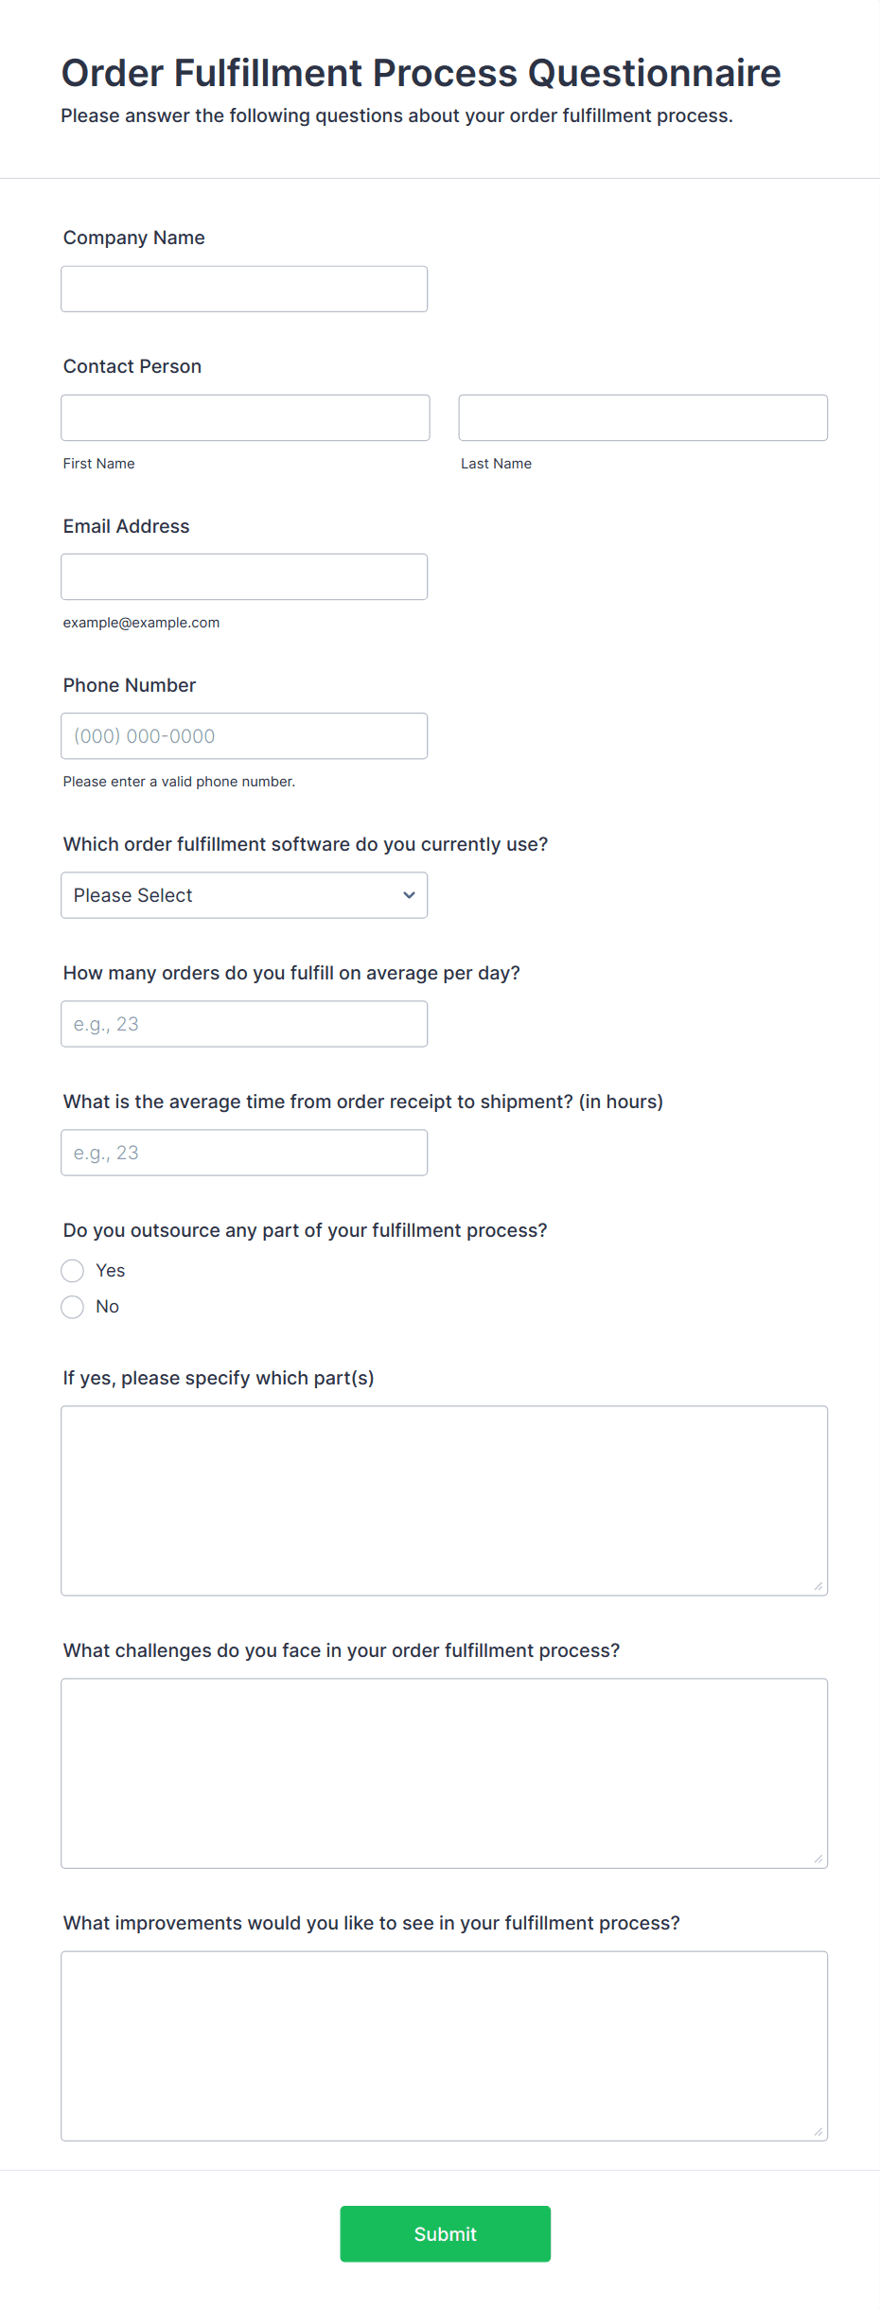Click the Last Name text box
Viewport: 880px width, 2309px height.
coord(642,417)
